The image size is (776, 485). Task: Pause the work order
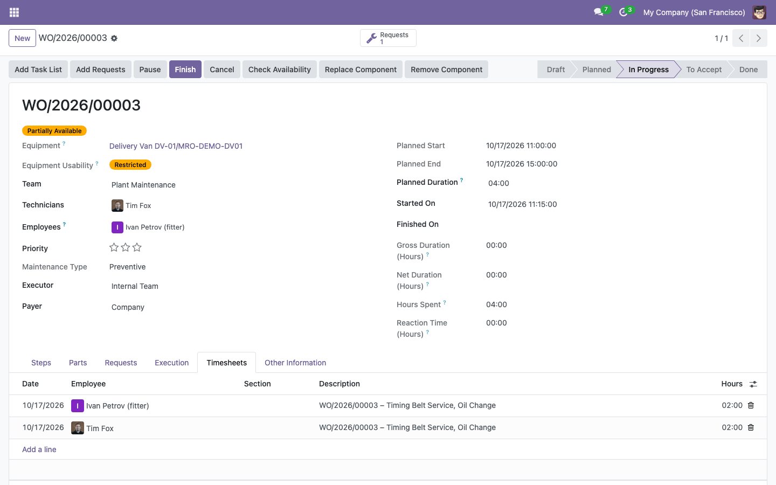[x=150, y=70]
